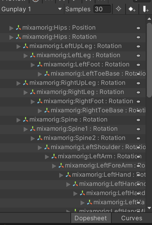This screenshot has width=152, height=225.
Task: Expand the mixamorig:LeftForeArm property row
Action: click(54, 166)
